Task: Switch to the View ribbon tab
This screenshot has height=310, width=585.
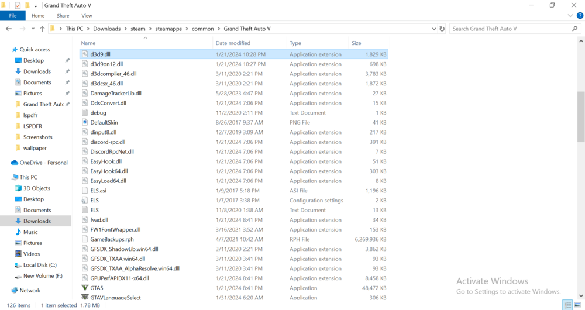Action: pyautogui.click(x=87, y=16)
